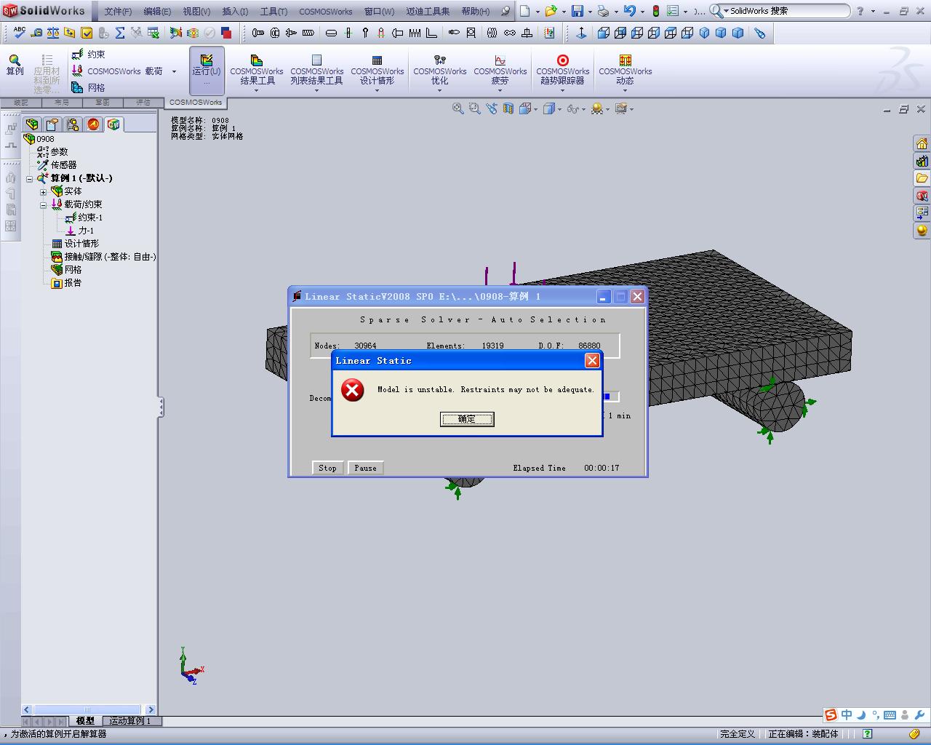Open the 算例 study tool

coord(15,65)
